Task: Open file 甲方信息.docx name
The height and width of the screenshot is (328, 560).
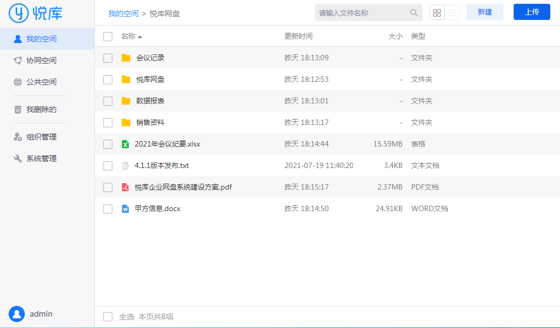Action: tap(157, 209)
